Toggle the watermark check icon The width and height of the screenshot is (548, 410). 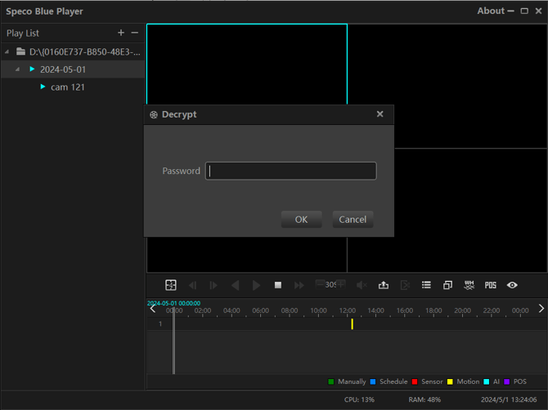point(469,285)
